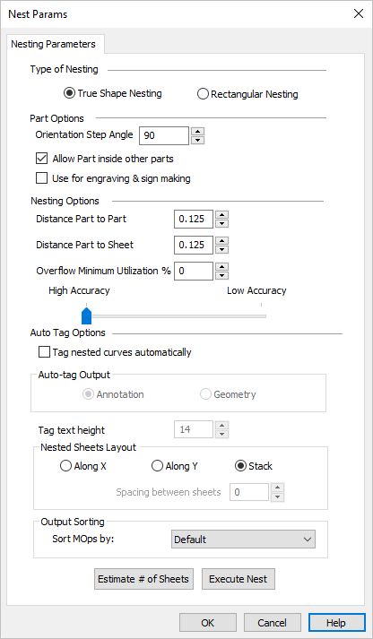Click the accuracy slider thumb

[x=86, y=315]
